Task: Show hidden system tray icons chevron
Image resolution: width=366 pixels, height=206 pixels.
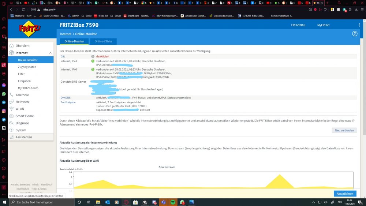Action: point(314,202)
